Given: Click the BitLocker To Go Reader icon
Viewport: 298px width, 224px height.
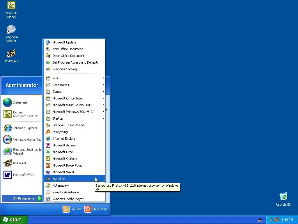Looking at the screenshot, I should coord(48,125).
